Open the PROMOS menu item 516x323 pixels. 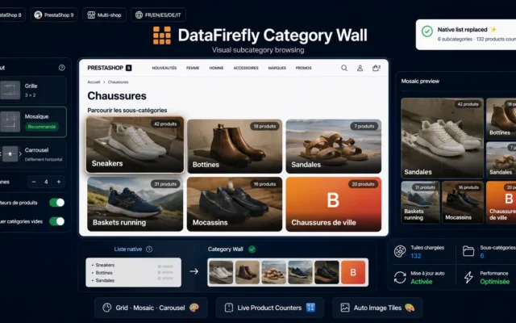303,68
